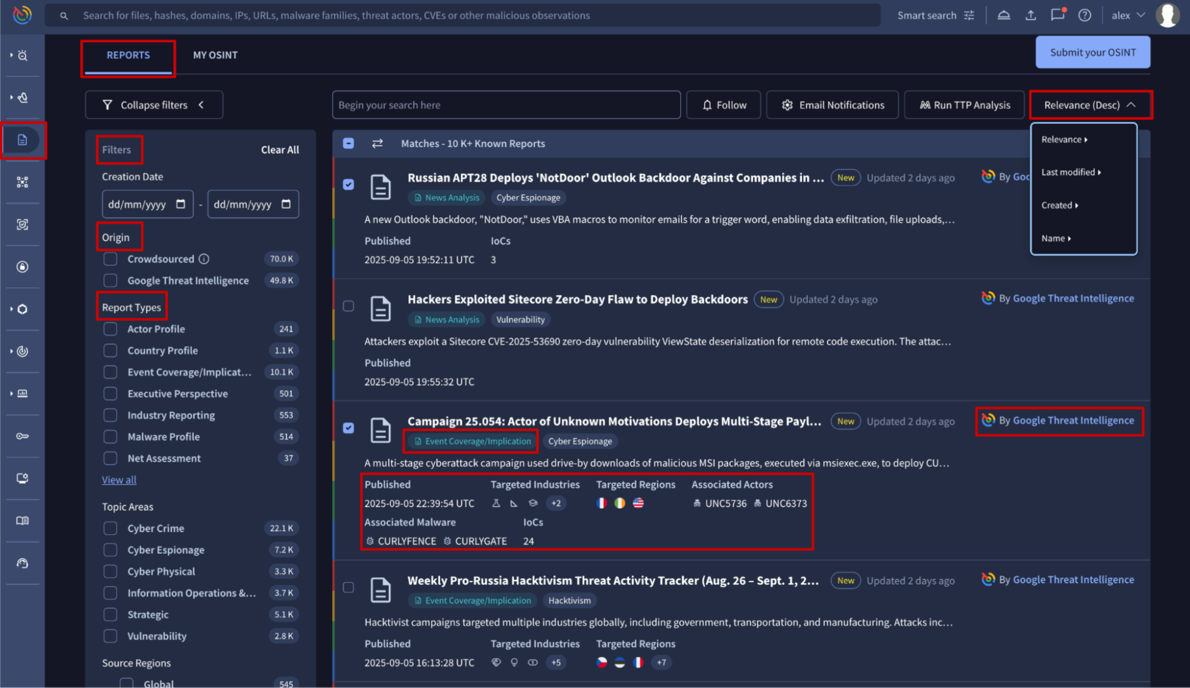1190x688 pixels.
Task: Switch to the MY OSINT tab
Action: click(215, 55)
